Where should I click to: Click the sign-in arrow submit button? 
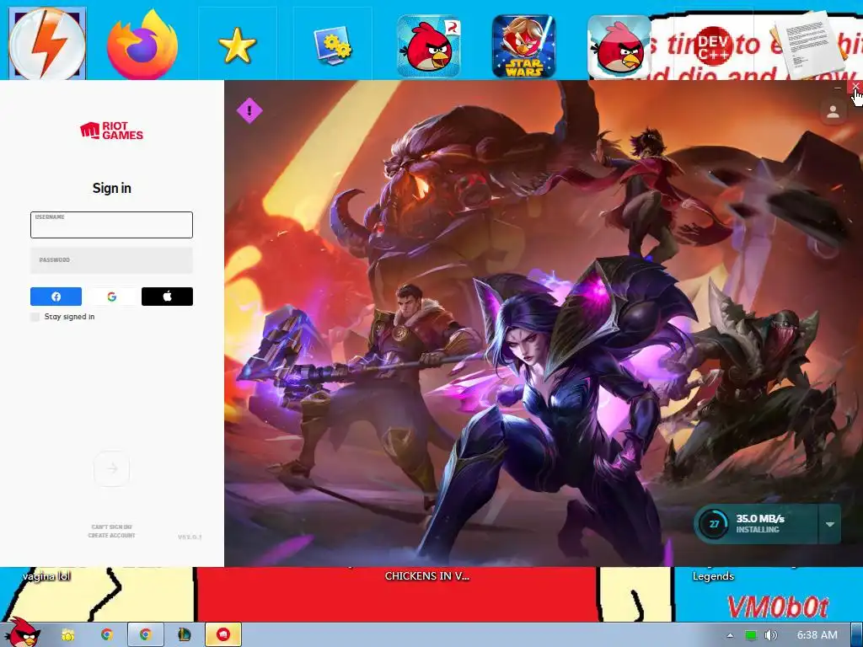click(112, 468)
